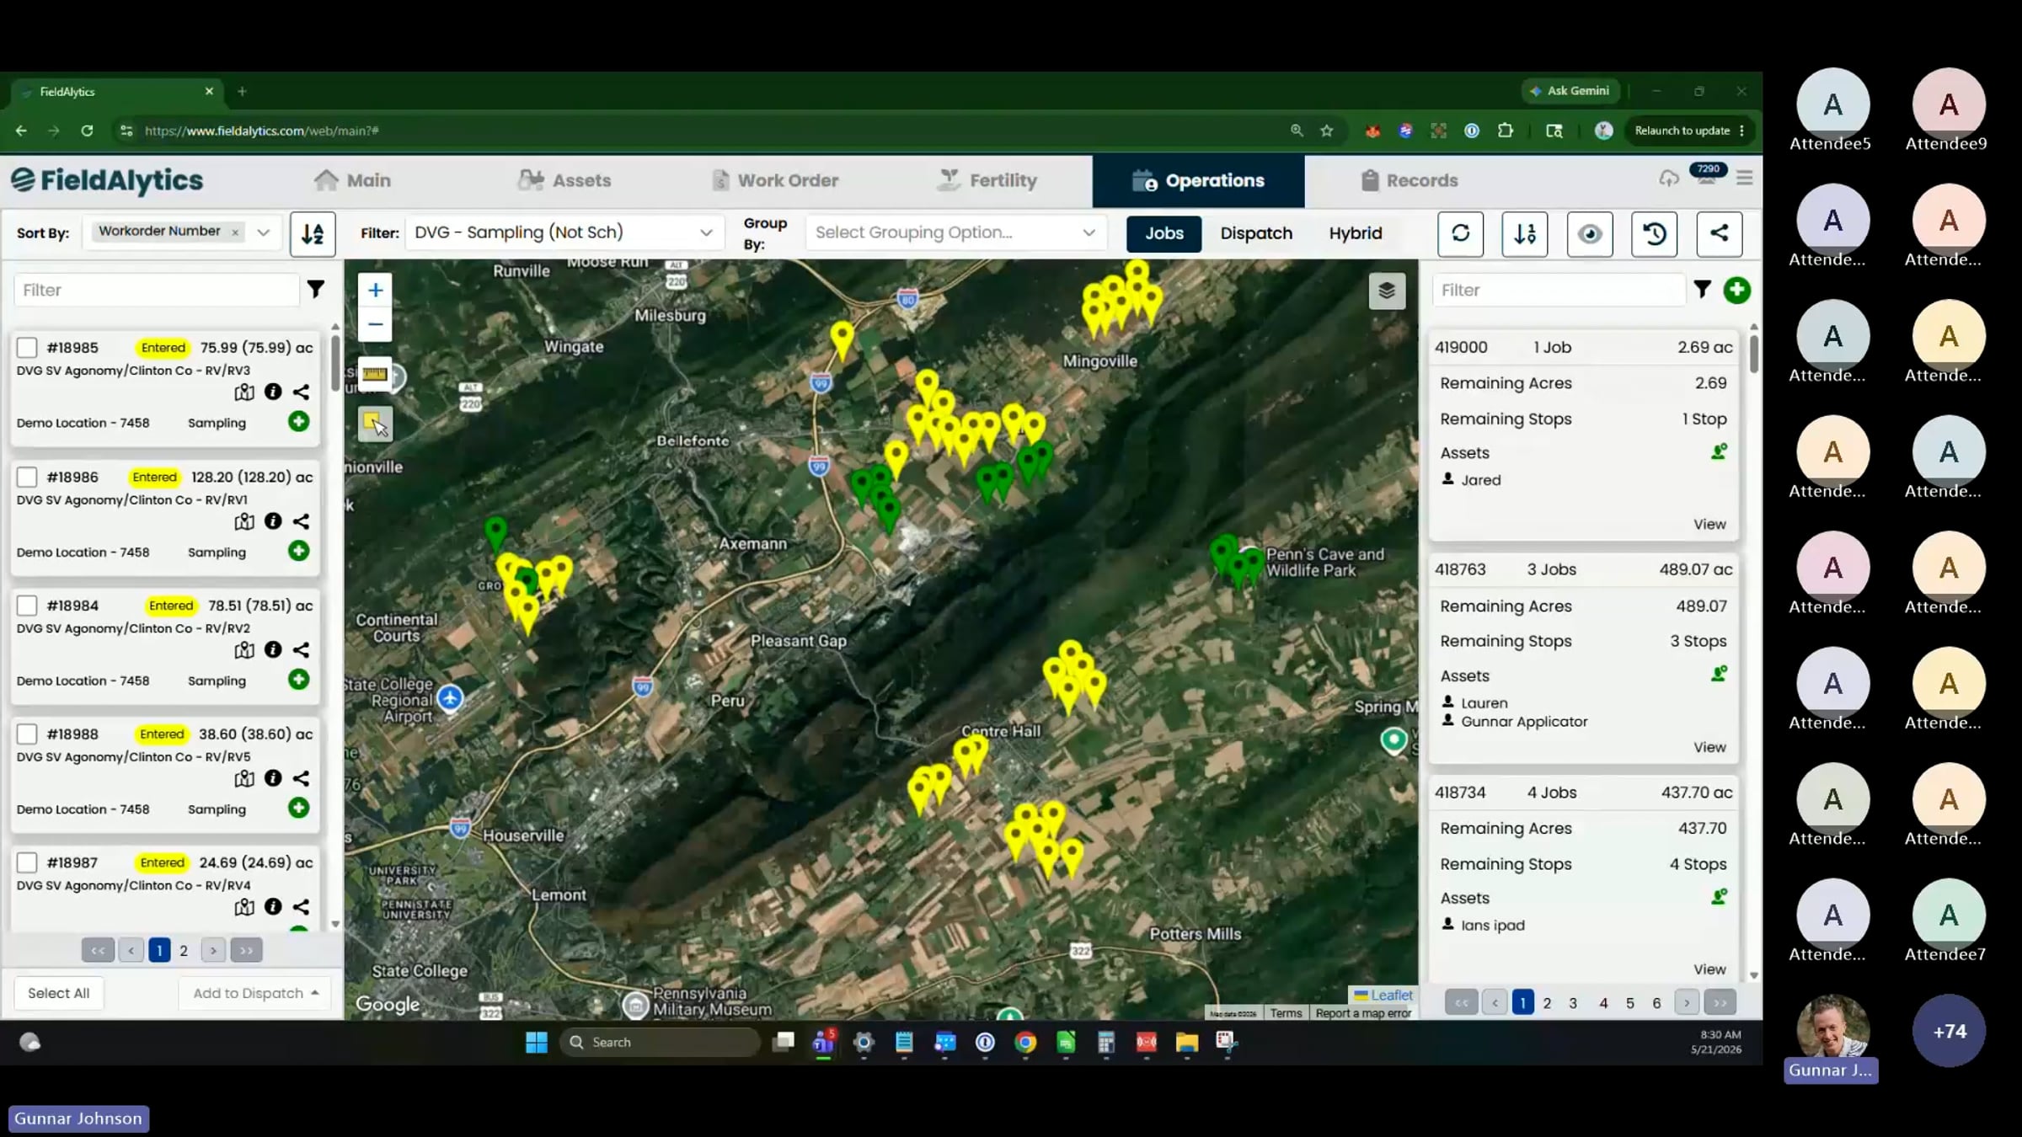Open the Select Grouping Option dropdown

click(955, 232)
